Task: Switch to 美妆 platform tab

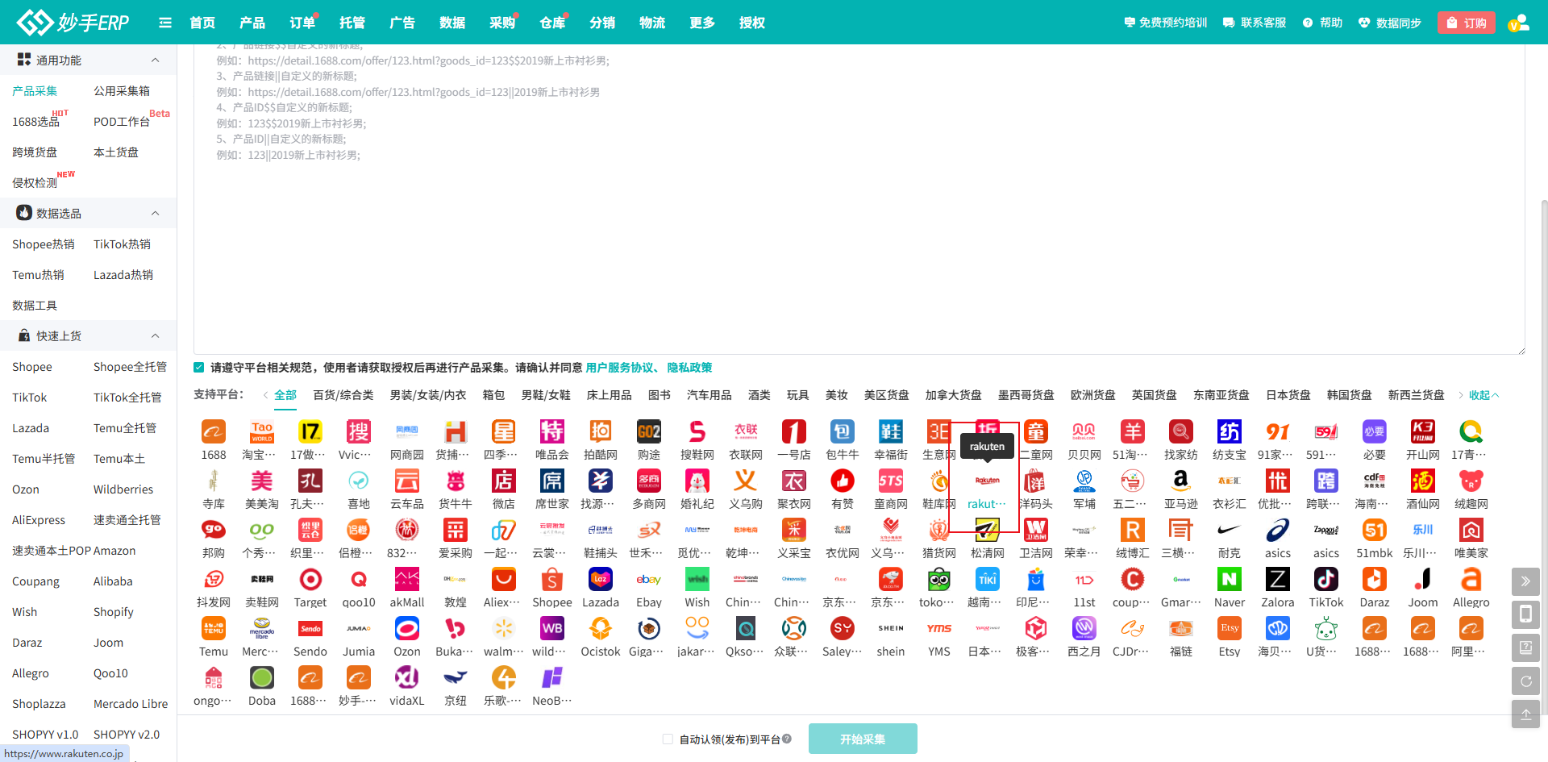Action: click(837, 395)
